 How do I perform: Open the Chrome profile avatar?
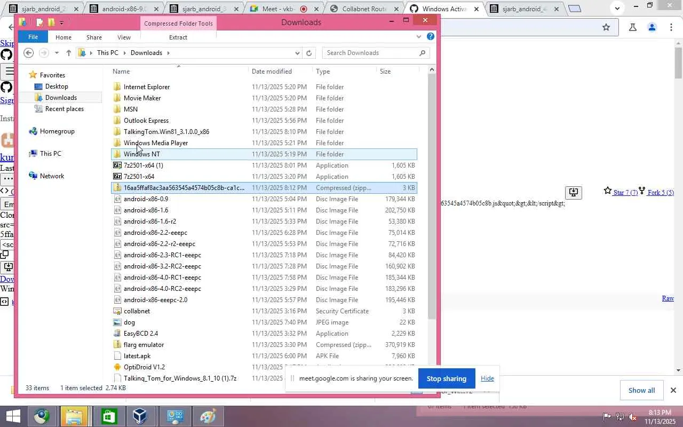(x=652, y=27)
